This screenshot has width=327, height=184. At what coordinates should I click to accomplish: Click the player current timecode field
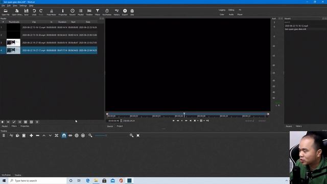(113, 121)
